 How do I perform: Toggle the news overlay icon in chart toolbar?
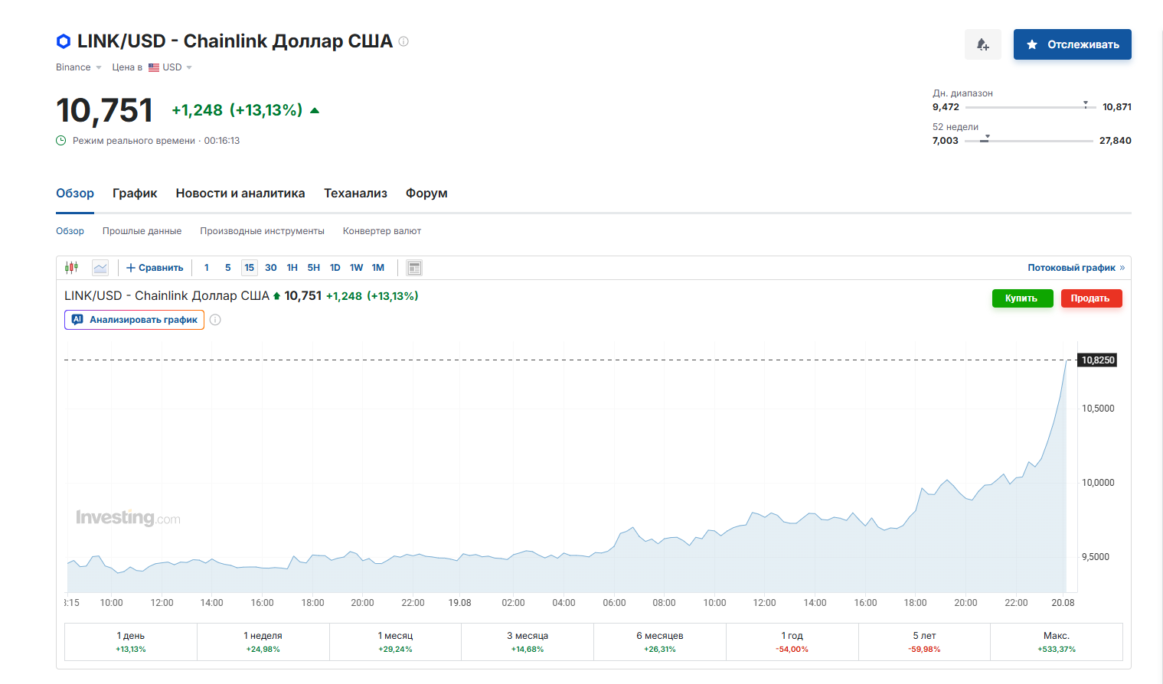(414, 268)
